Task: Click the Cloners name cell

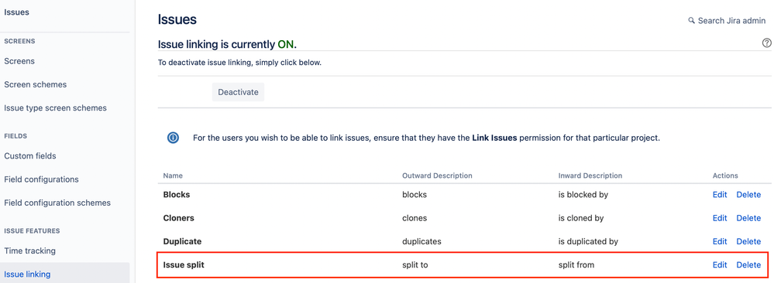Action: coord(180,218)
